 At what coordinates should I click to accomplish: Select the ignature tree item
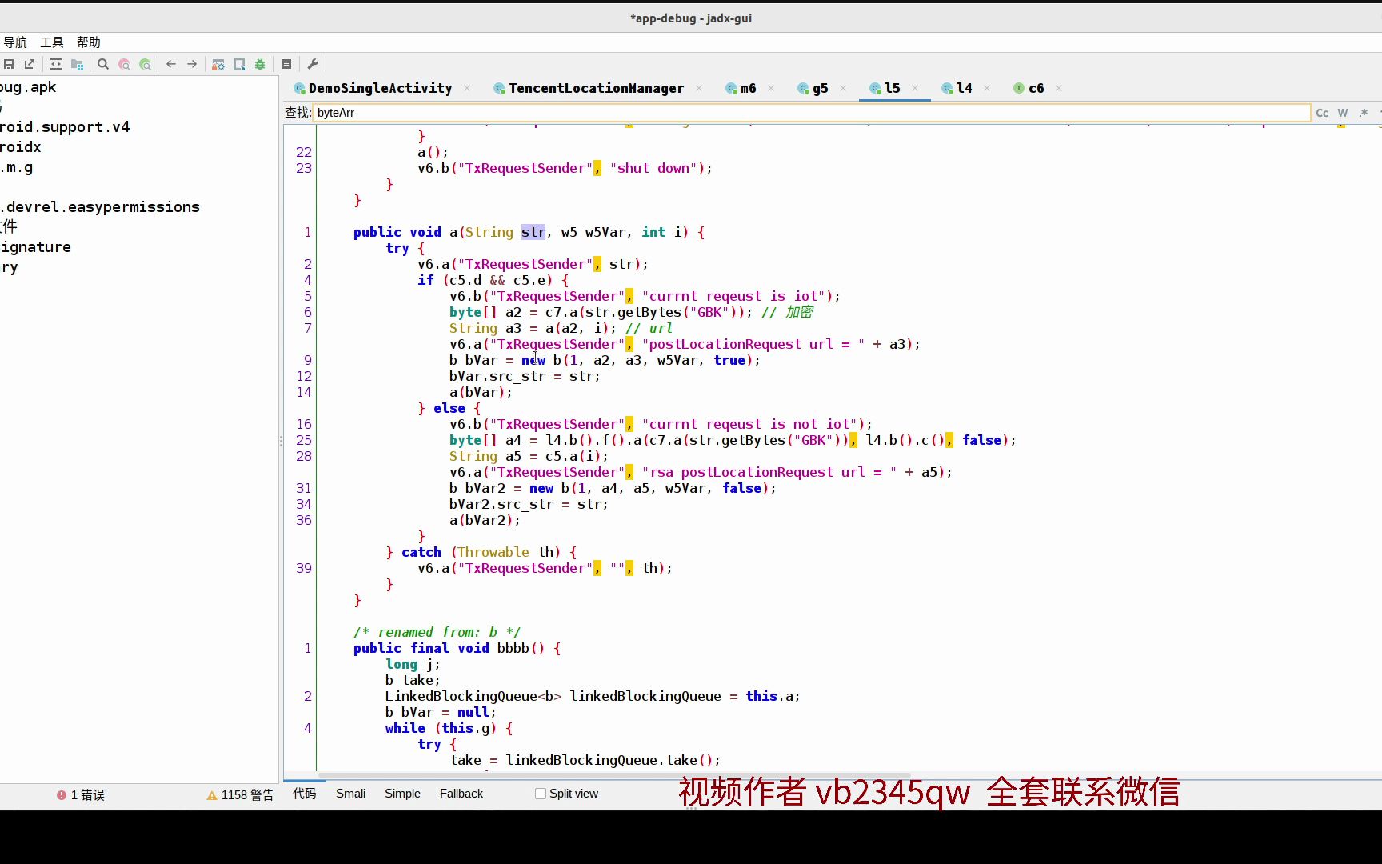click(36, 247)
